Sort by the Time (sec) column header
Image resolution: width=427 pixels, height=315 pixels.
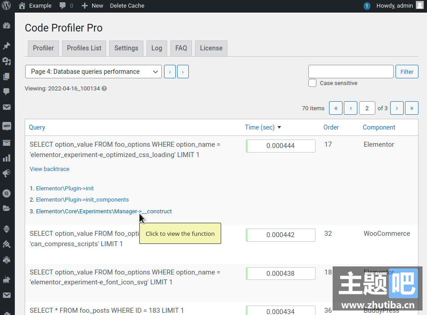click(x=259, y=127)
